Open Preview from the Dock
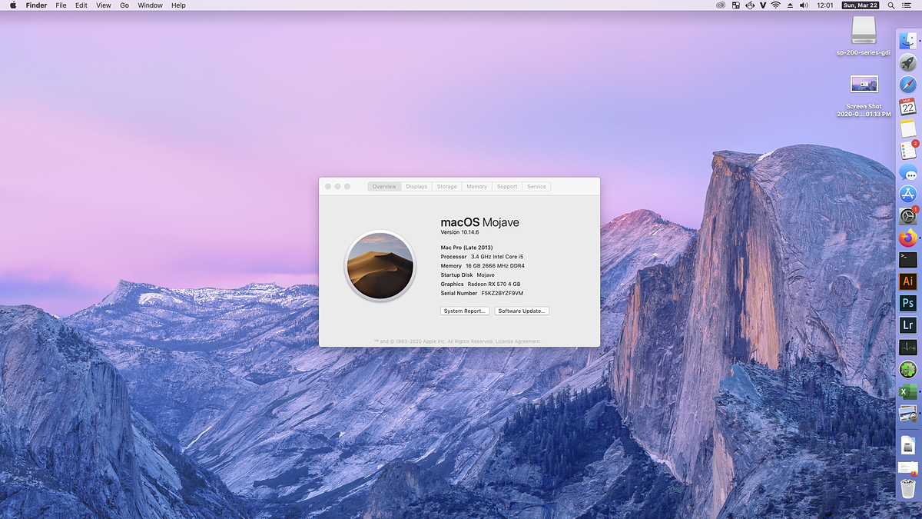Screen dimensions: 922x519 pyautogui.click(x=908, y=413)
